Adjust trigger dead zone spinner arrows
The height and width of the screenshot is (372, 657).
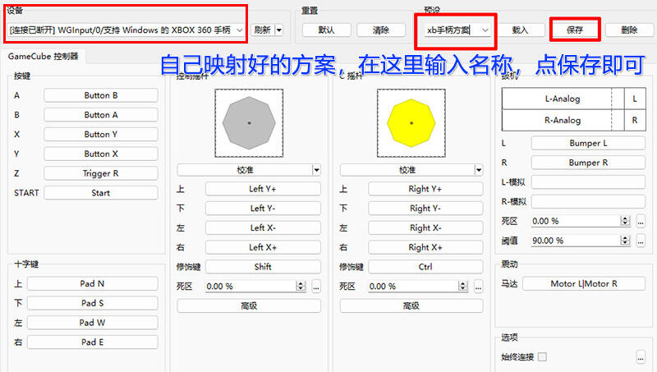(x=625, y=221)
